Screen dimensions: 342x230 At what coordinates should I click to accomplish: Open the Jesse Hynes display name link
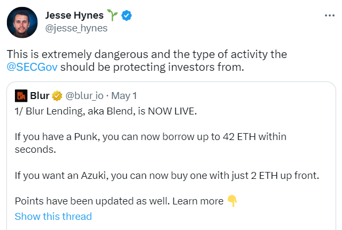(75, 15)
